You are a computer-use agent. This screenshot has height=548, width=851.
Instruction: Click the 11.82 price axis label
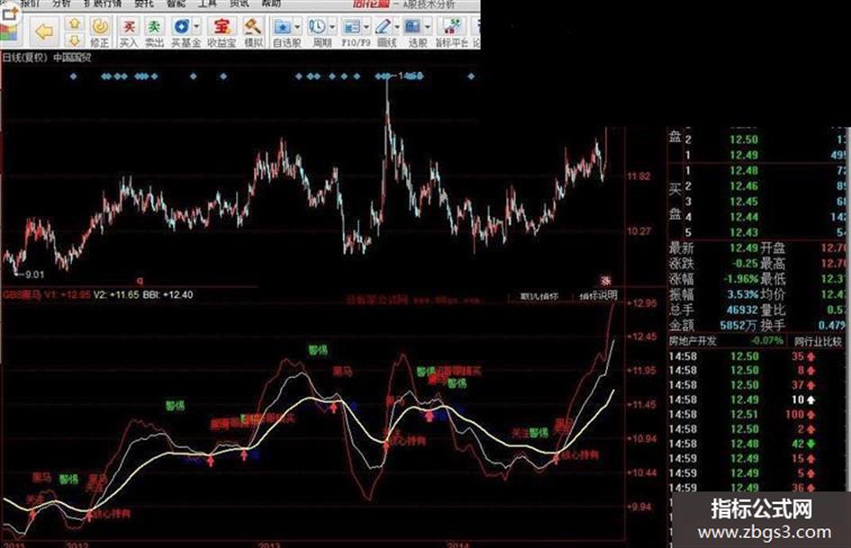click(638, 176)
